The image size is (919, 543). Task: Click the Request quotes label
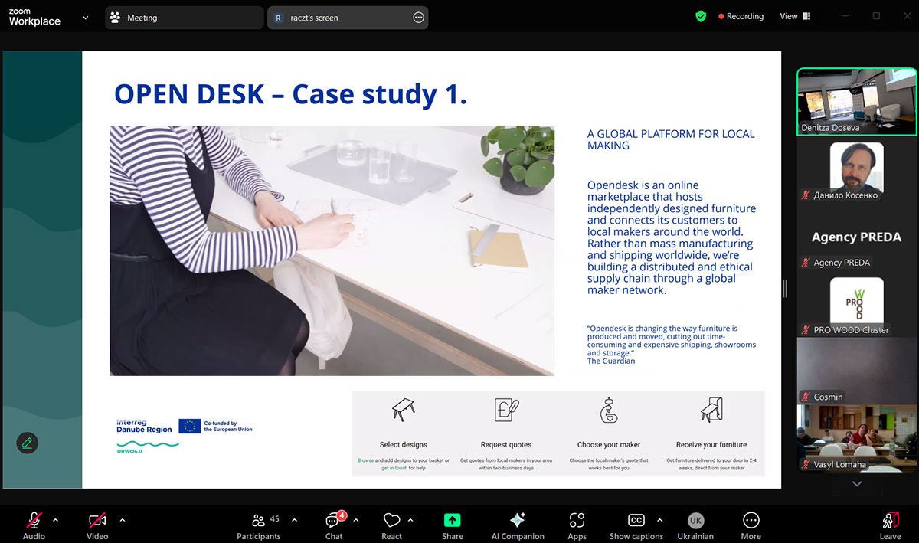(506, 444)
